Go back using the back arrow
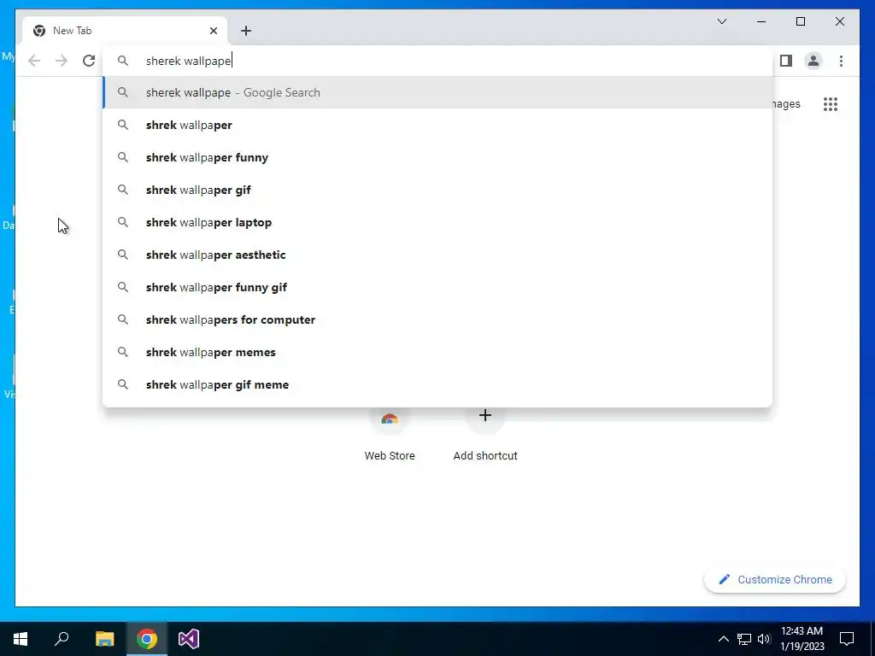875x656 pixels. (34, 61)
